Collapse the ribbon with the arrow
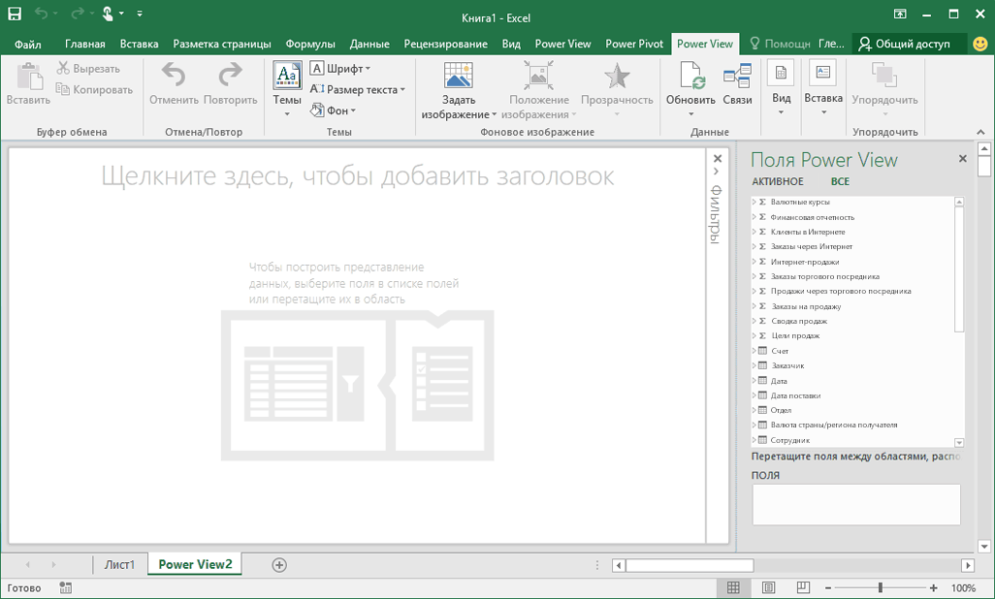This screenshot has height=599, width=995. coord(980,132)
